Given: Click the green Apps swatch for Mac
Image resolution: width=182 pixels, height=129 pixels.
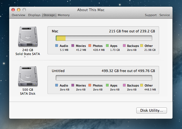Looking at the screenshot, I should click(107, 46).
